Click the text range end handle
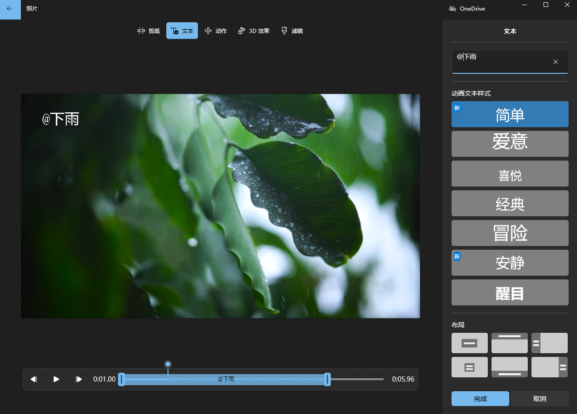Viewport: 577px width, 414px height. 328,379
